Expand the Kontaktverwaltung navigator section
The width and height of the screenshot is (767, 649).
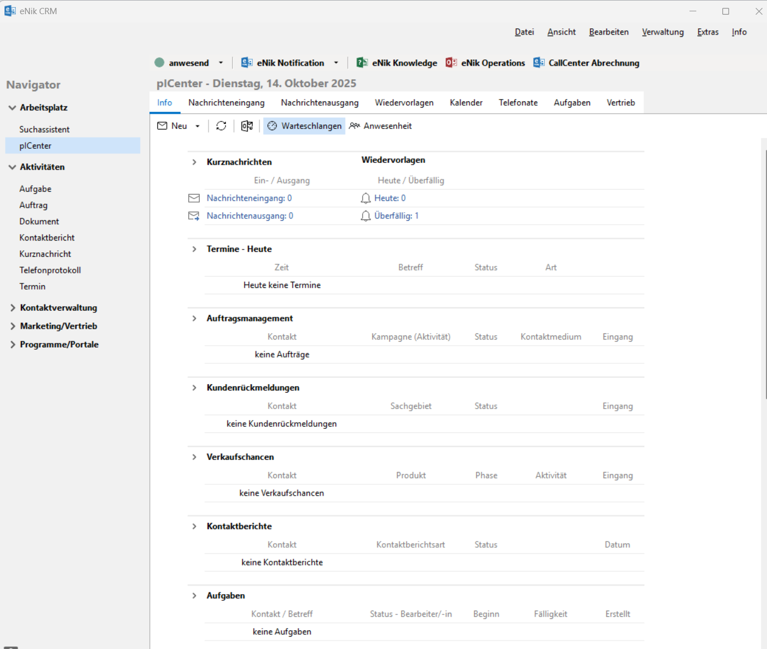(13, 308)
